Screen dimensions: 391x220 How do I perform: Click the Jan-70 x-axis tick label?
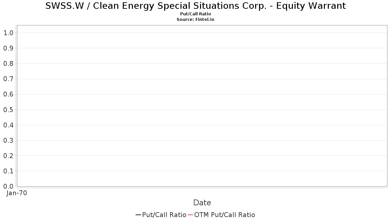tap(17, 193)
